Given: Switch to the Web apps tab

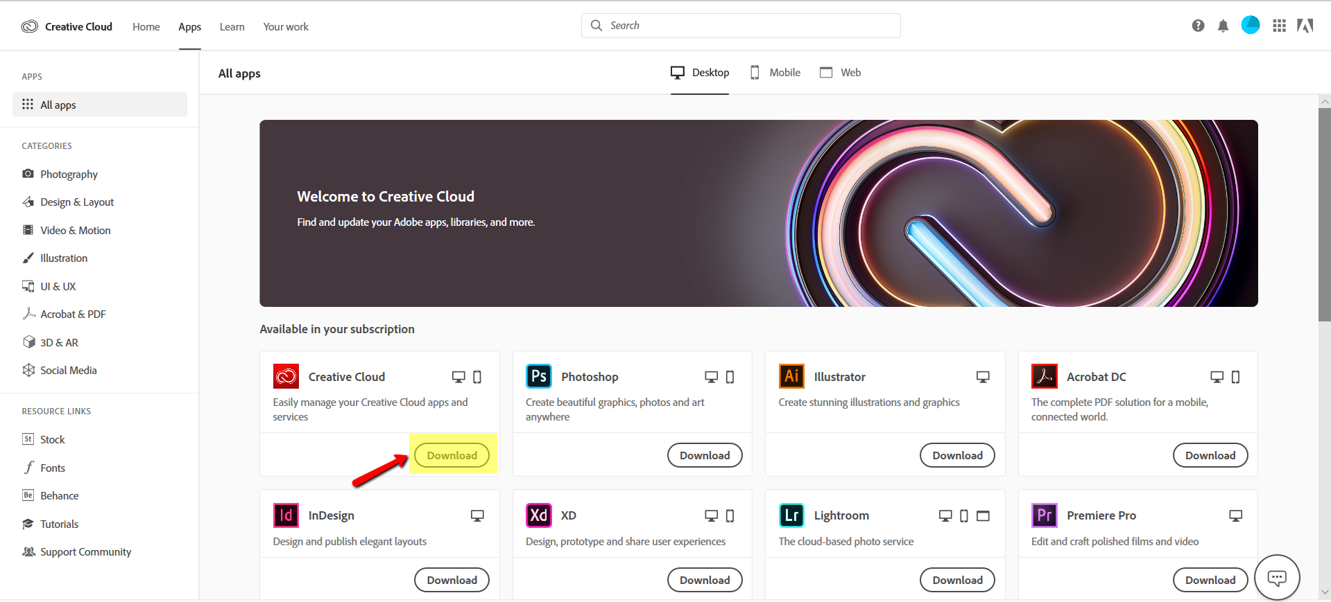Looking at the screenshot, I should [840, 73].
